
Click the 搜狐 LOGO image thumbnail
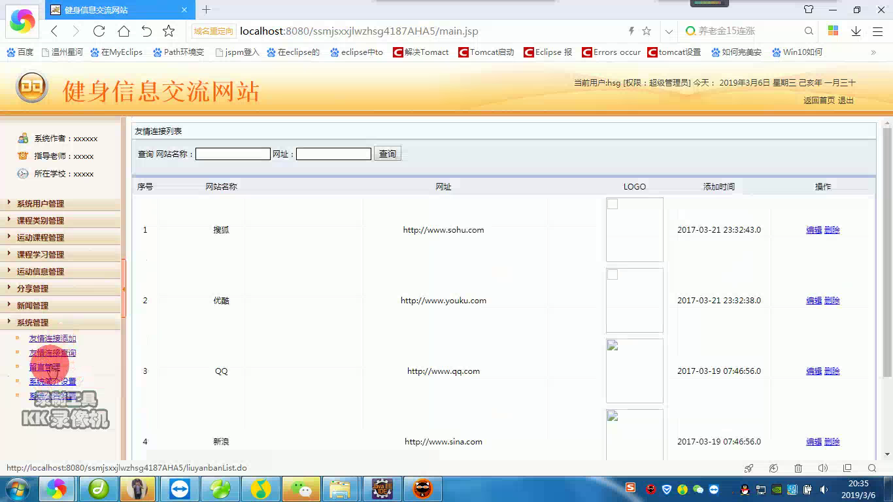tap(635, 230)
